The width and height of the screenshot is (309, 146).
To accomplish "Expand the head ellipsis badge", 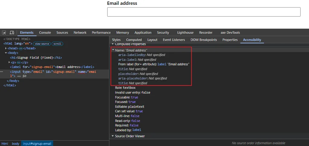I will 21,48.
